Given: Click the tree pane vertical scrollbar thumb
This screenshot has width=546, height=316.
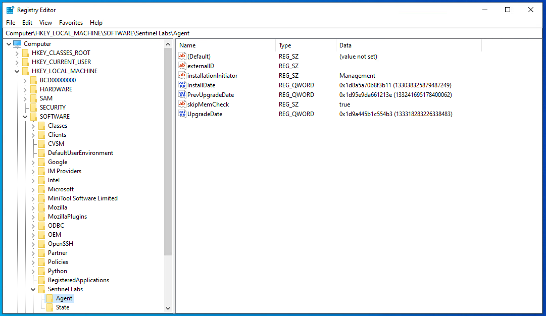Looking at the screenshot, I should click(168, 152).
